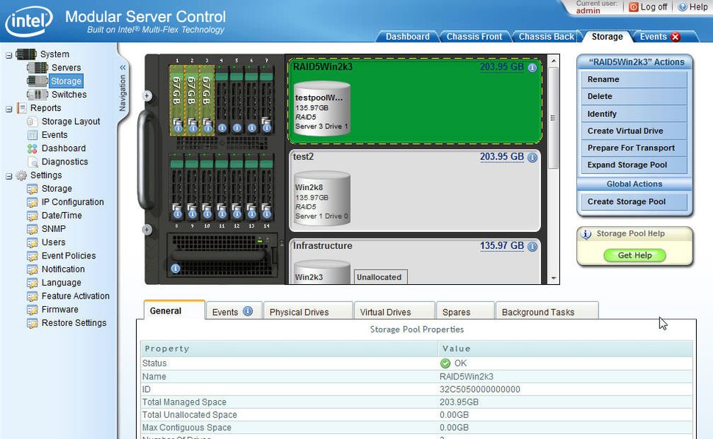Click the red error icon on Events tab
This screenshot has width=713, height=439.
pyautogui.click(x=676, y=37)
